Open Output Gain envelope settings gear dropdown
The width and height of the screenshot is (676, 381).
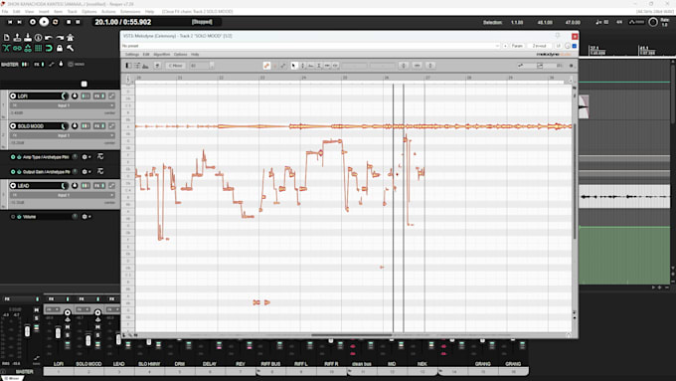(86, 172)
